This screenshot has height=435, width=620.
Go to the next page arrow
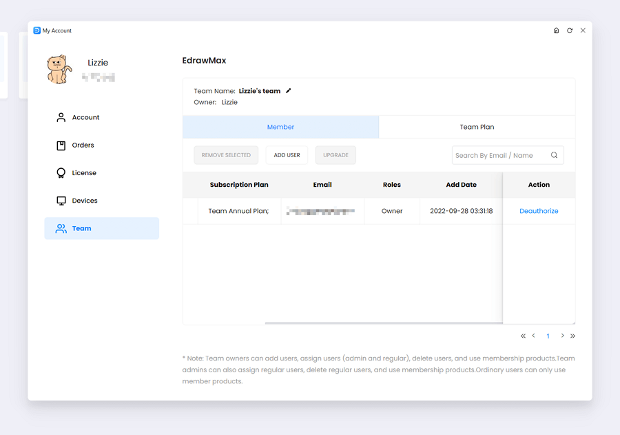(562, 336)
